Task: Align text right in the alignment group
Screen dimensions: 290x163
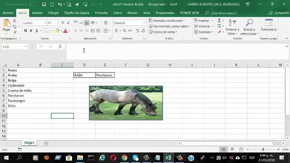Action: pos(87,31)
